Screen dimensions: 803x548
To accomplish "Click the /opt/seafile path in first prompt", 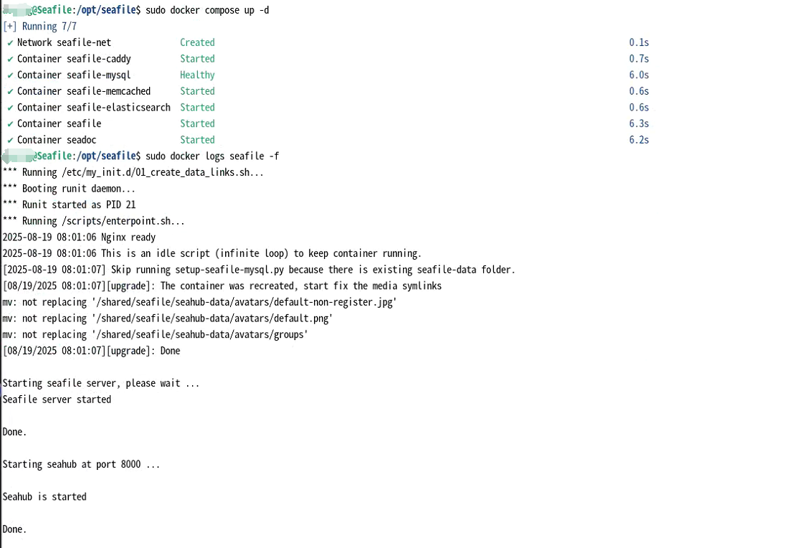I will coord(107,10).
